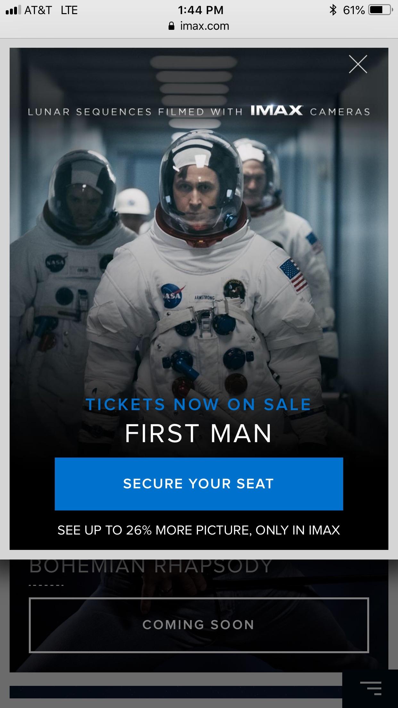Tap the battery indicator in the status bar
Viewport: 398px width, 708px height.
380,10
